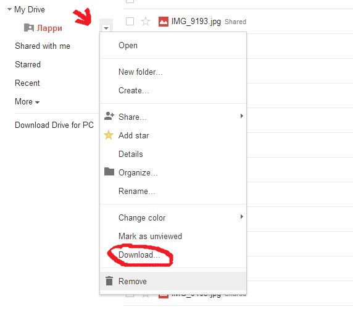Open the Starred view
Viewport: 353px width, 312px height.
28,64
